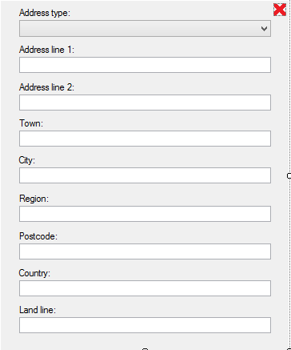This screenshot has height=350, width=291.
Task: Click the "Address line 1:" label
Action: coord(46,50)
